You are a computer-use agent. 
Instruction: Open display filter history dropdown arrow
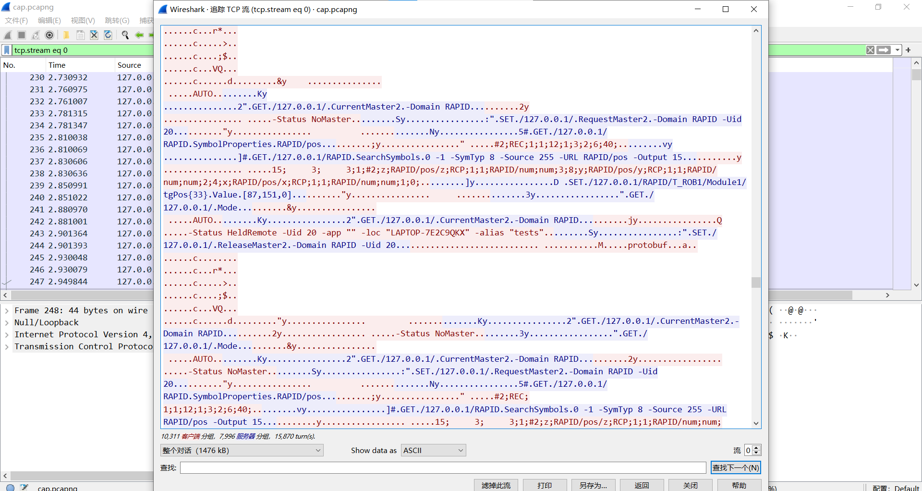(897, 50)
